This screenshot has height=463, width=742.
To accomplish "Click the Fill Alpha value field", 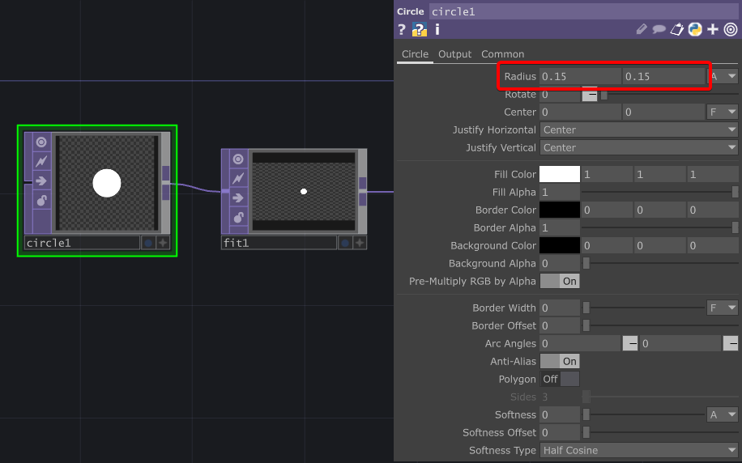I will [x=560, y=192].
